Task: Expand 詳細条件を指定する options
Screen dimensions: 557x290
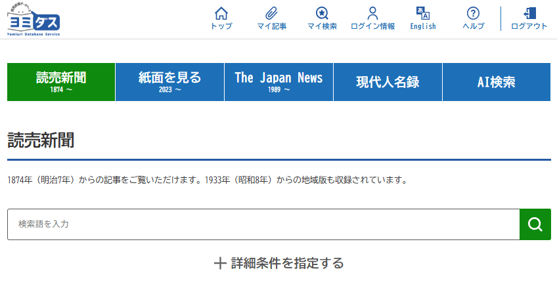Action: 279,263
